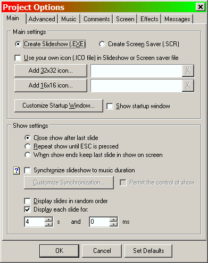Decrease seconds value with down arrow
This screenshot has width=208, height=263.
click(48, 224)
